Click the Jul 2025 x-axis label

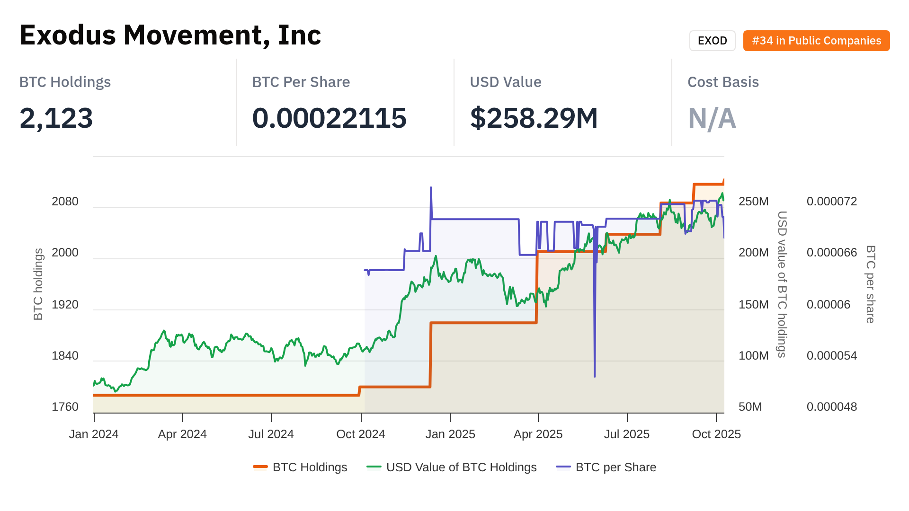627,434
